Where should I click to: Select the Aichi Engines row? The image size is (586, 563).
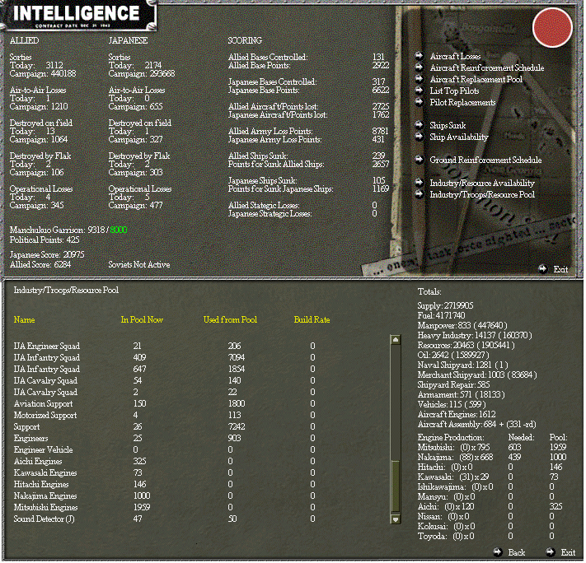pos(165,461)
